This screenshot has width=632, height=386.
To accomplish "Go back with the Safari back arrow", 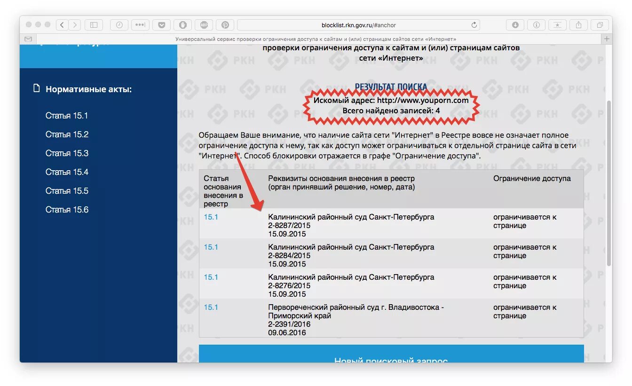I will point(62,25).
